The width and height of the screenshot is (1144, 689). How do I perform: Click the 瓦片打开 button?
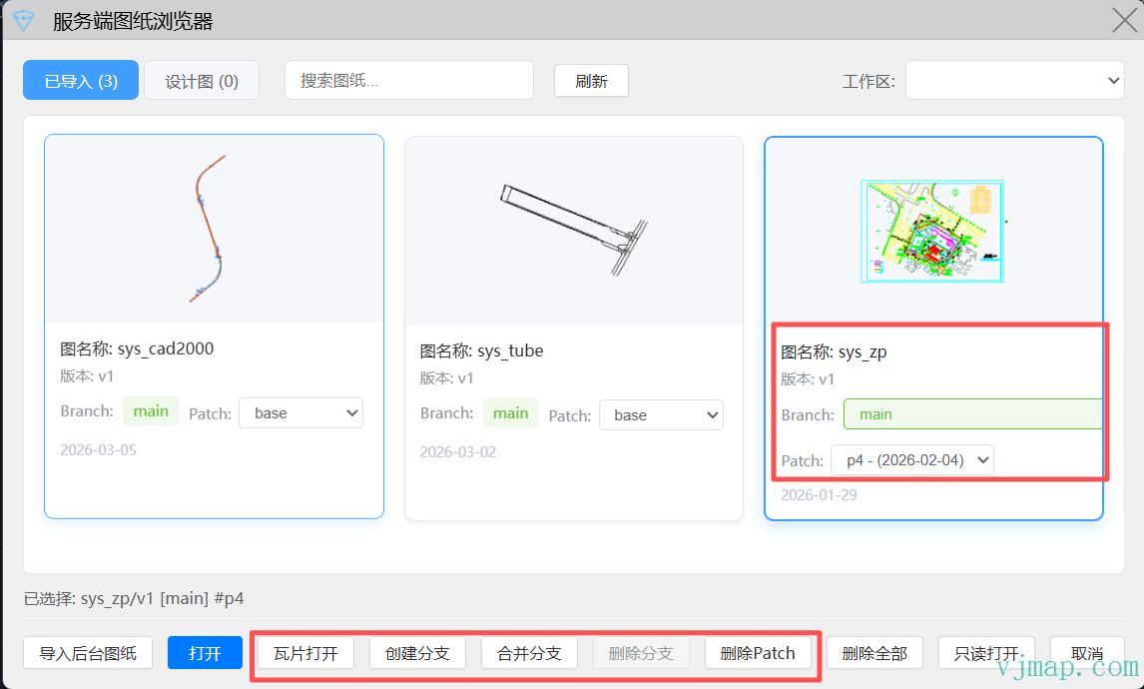click(x=305, y=654)
